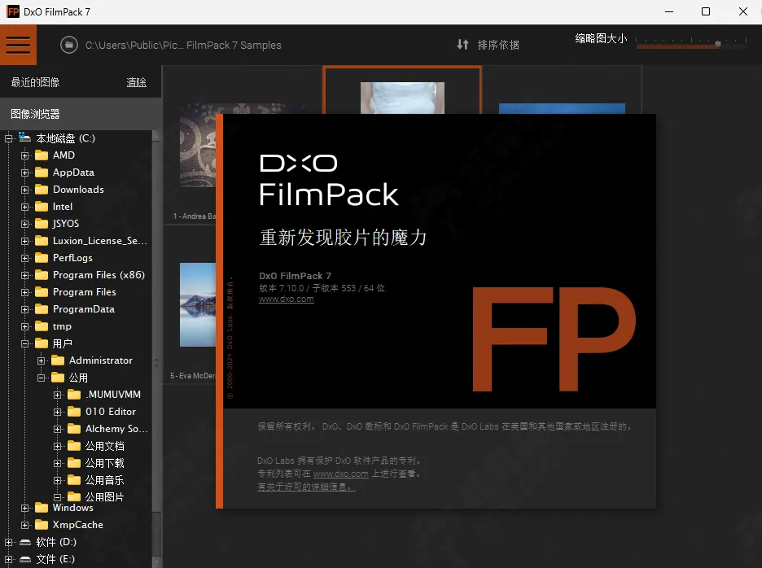Select the 图像浏览器 panel header
Viewport: 762px width, 568px height.
pyautogui.click(x=81, y=114)
